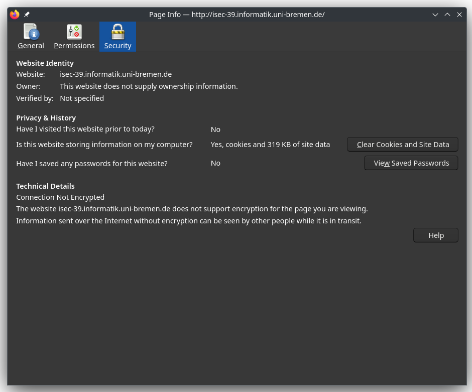Maximize the Page Info window

447,15
